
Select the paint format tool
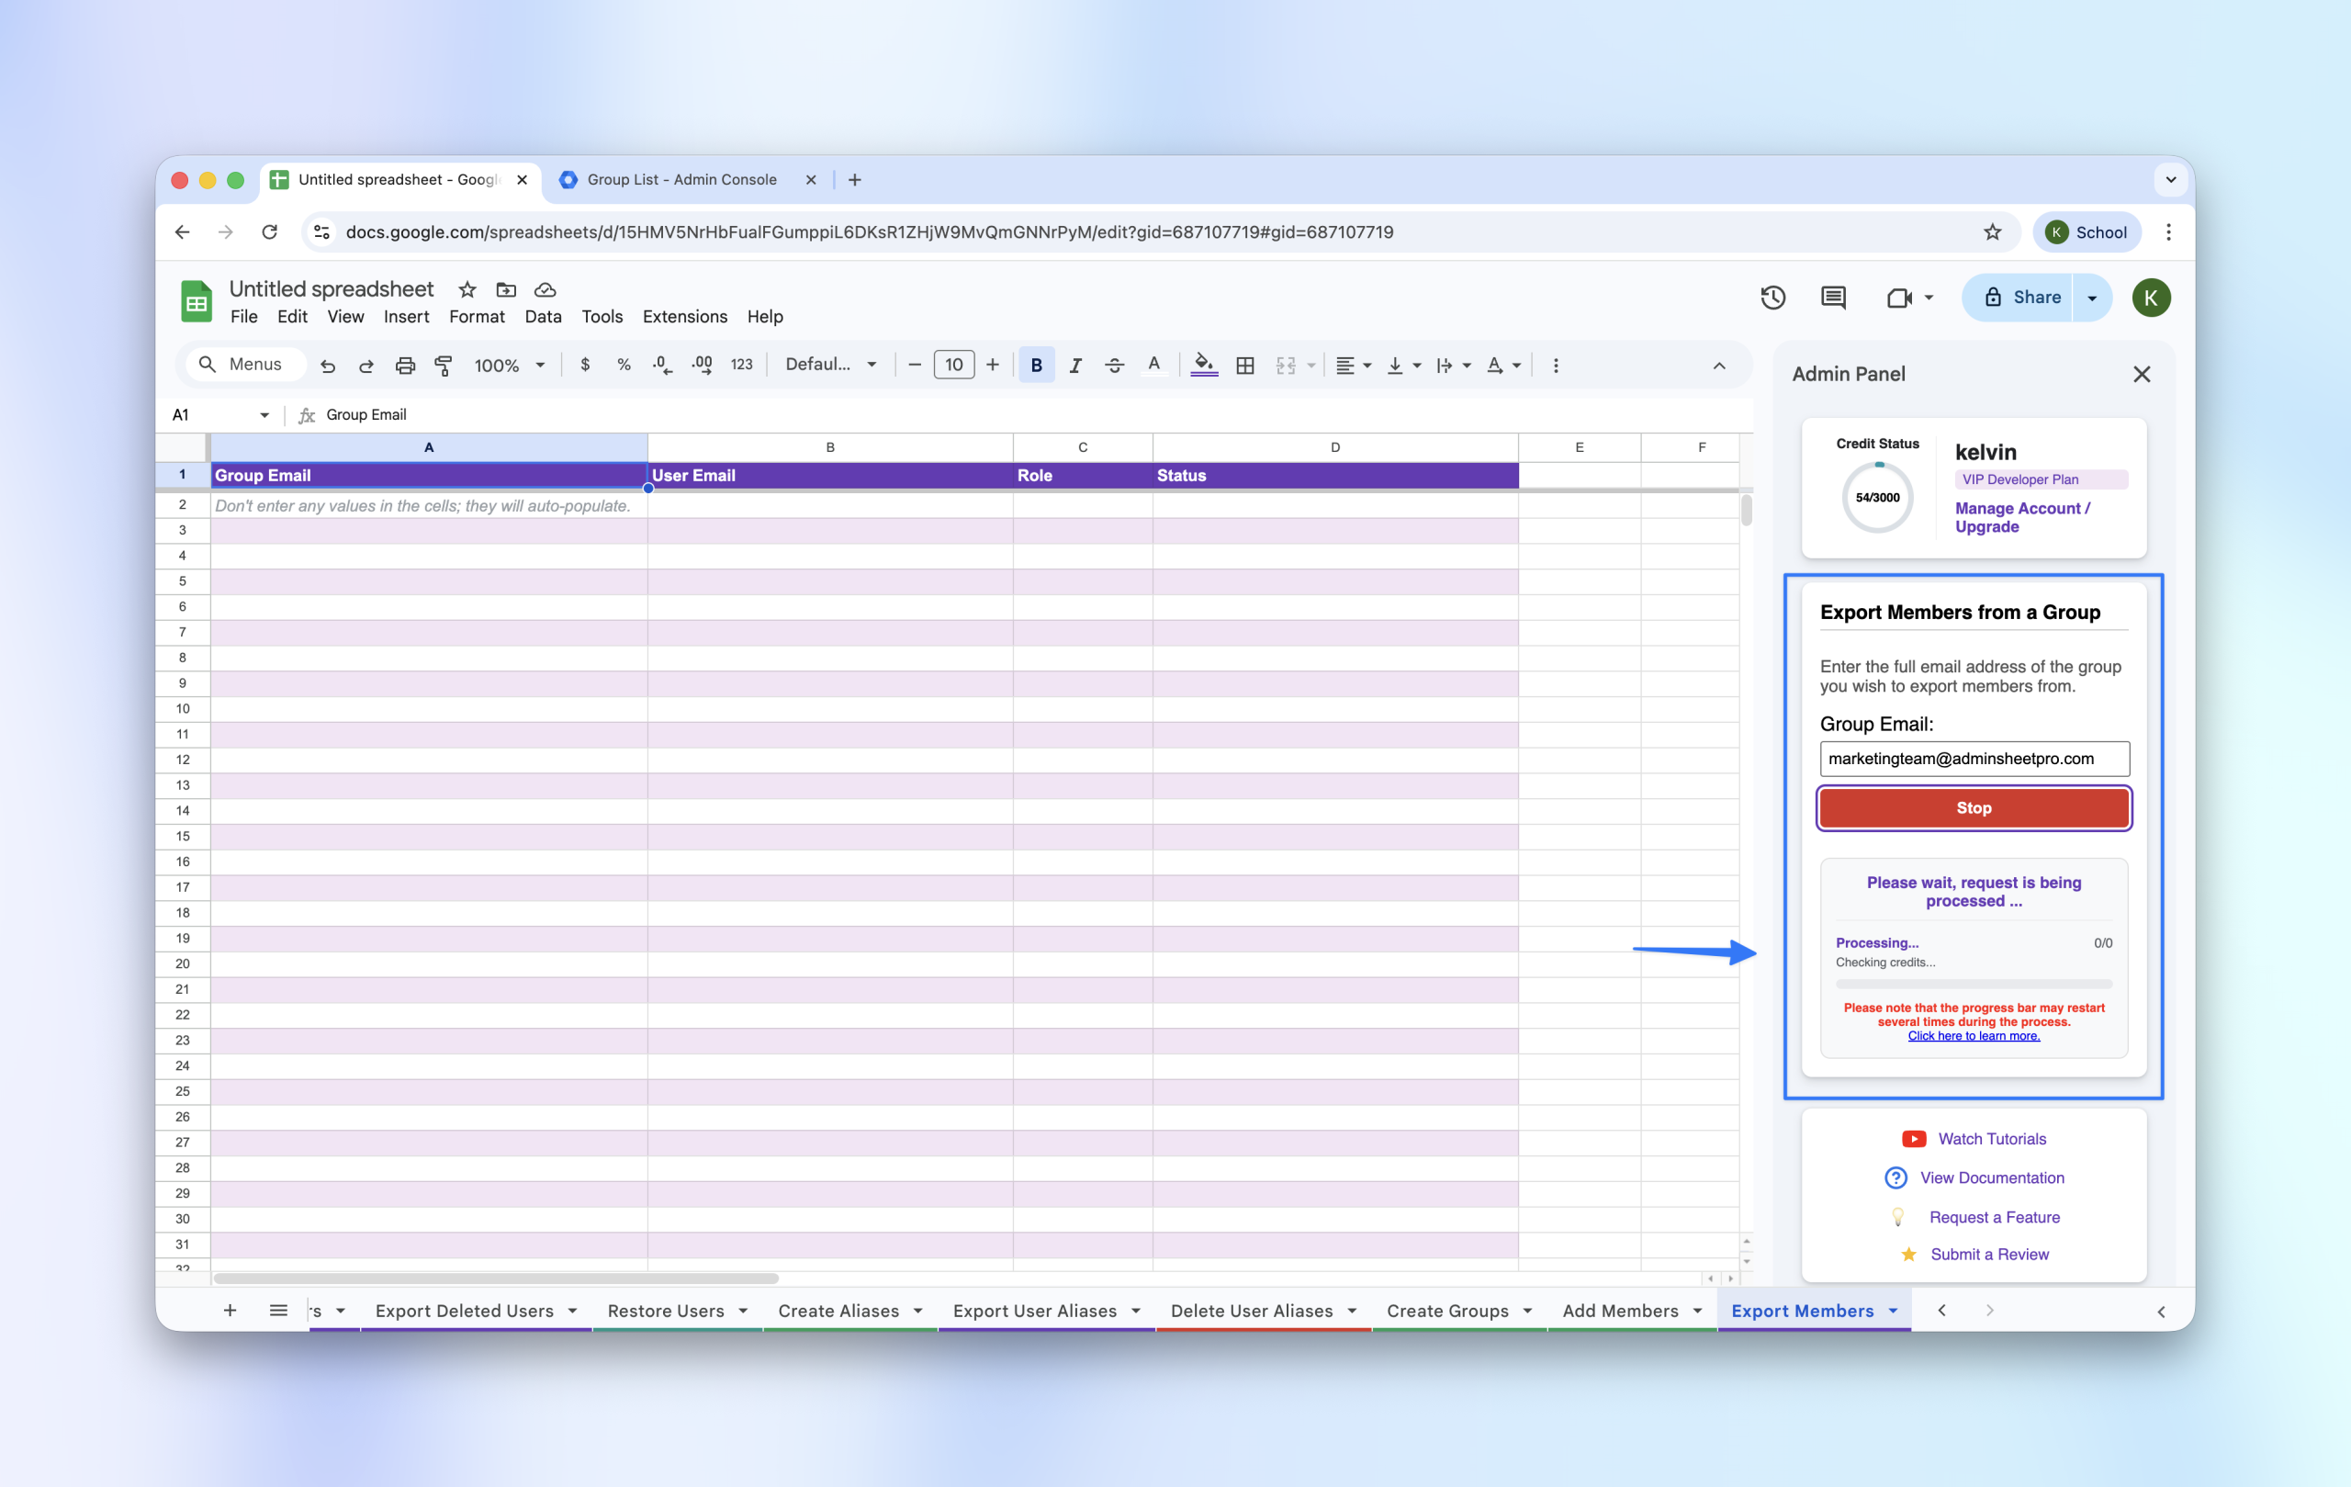pyautogui.click(x=444, y=366)
